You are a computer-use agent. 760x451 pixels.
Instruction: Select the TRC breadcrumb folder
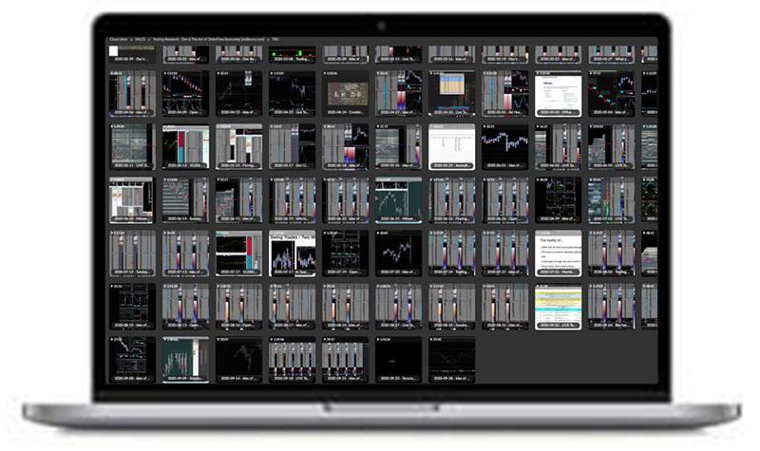pos(275,38)
